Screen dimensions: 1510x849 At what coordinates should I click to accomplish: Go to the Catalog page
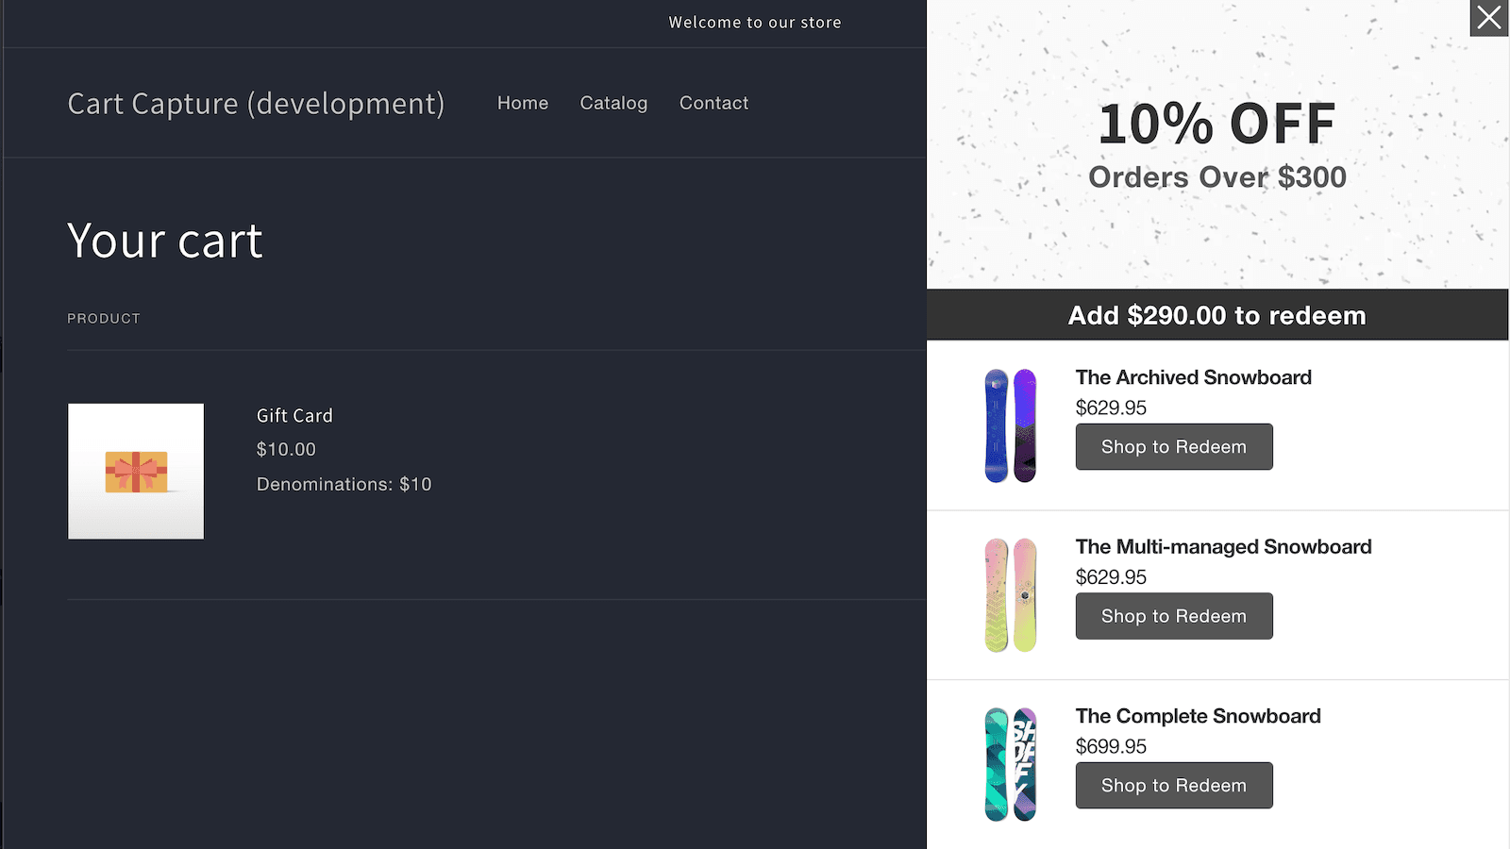pyautogui.click(x=613, y=103)
